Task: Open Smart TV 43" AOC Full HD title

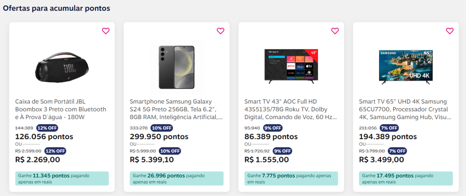Action: coord(290,109)
